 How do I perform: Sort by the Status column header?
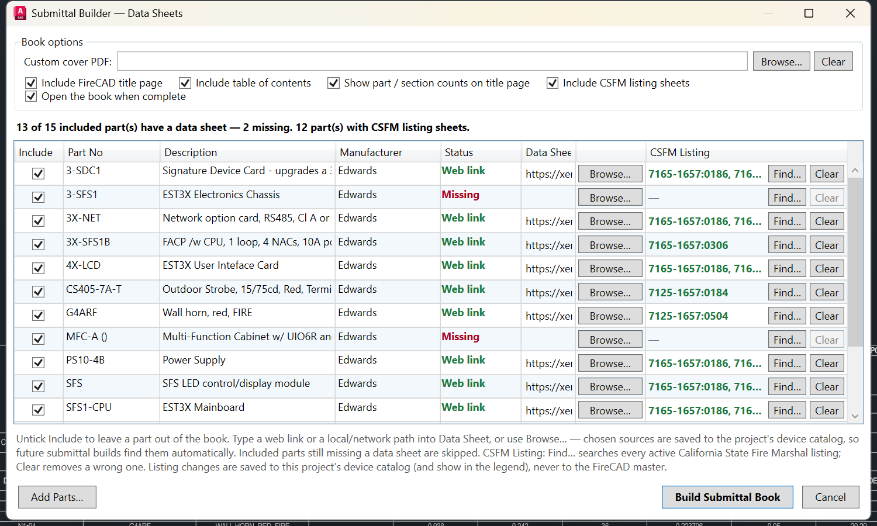[x=481, y=153]
